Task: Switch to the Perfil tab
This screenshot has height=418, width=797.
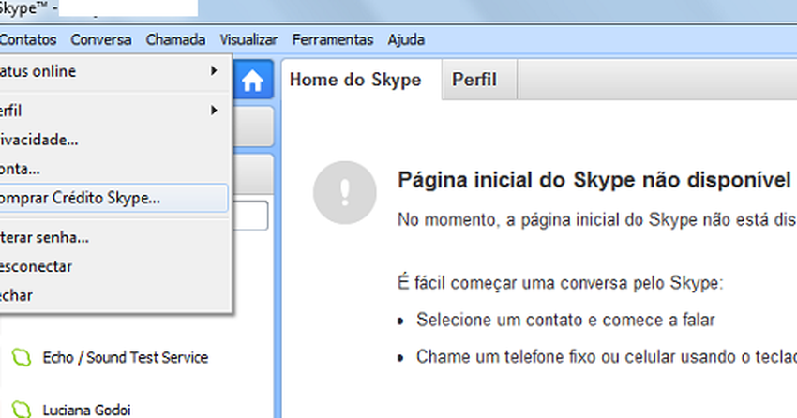Action: pyautogui.click(x=479, y=80)
